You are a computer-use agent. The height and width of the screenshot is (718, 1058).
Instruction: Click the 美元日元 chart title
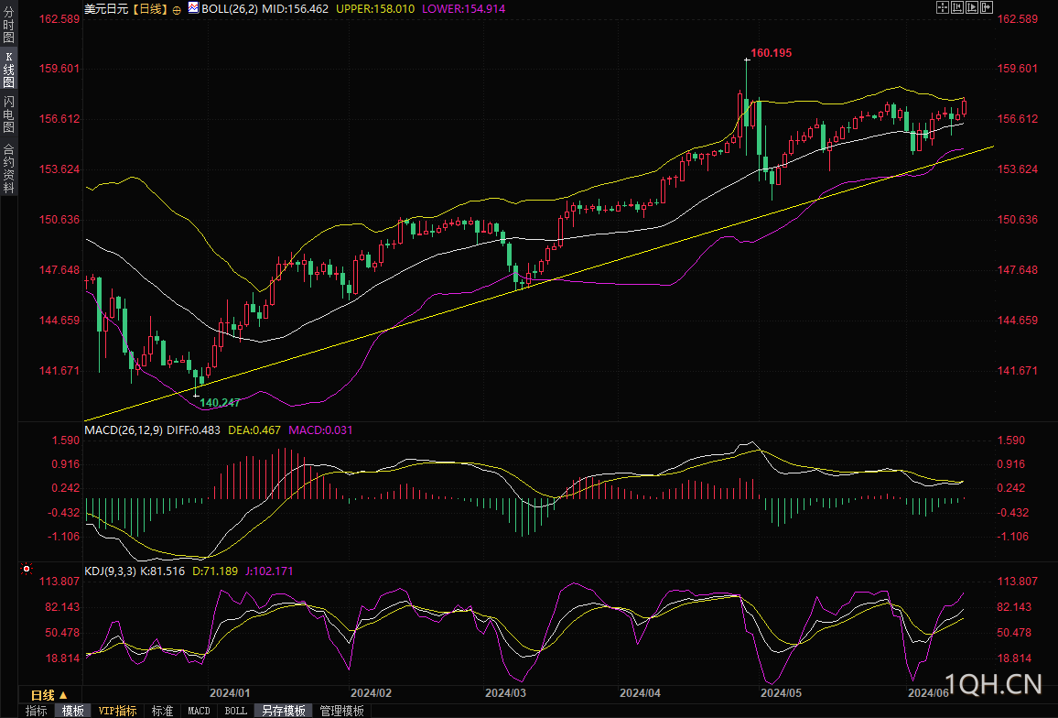click(x=106, y=9)
